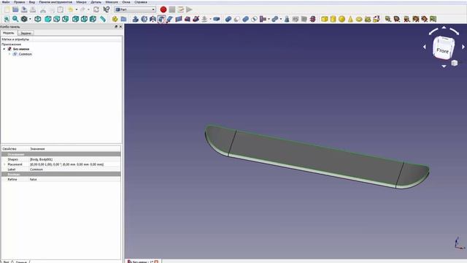The width and height of the screenshot is (467, 263).
Task: Open the draw style dropdown arrow
Action: coord(30,20)
